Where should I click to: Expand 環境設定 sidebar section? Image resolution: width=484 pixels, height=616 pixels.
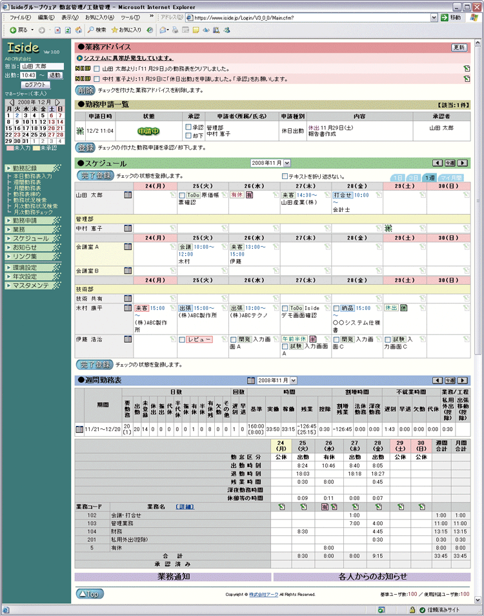pyautogui.click(x=33, y=267)
